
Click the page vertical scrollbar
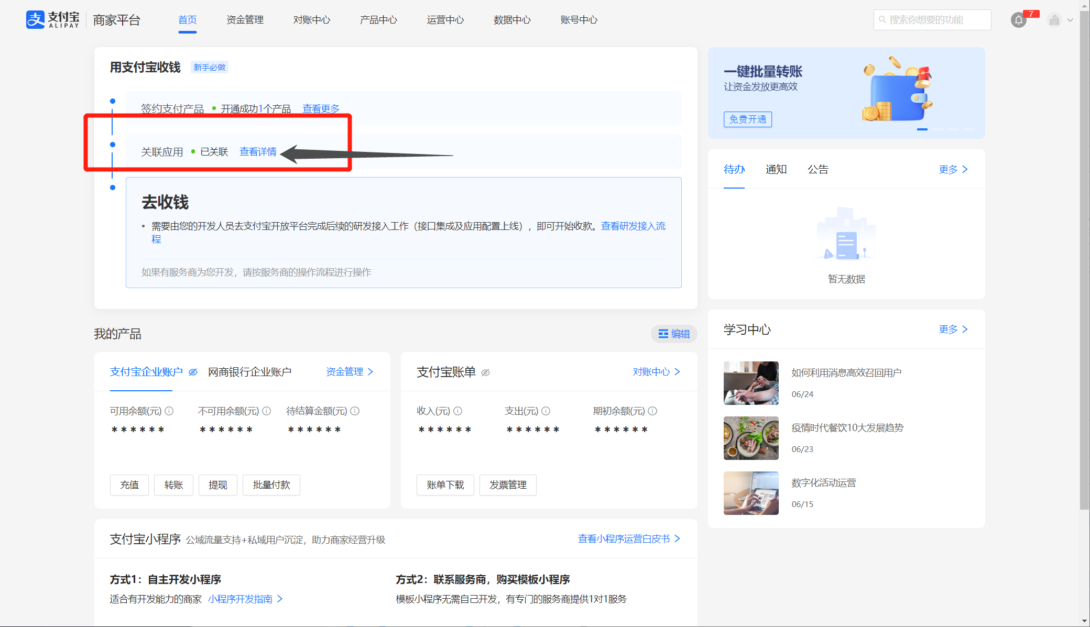(x=1084, y=260)
